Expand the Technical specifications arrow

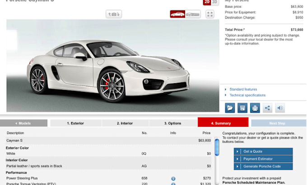pos(226,95)
